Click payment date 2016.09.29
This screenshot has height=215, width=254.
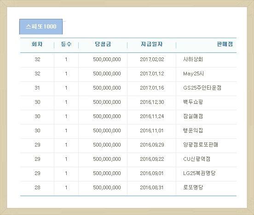[x=152, y=145]
